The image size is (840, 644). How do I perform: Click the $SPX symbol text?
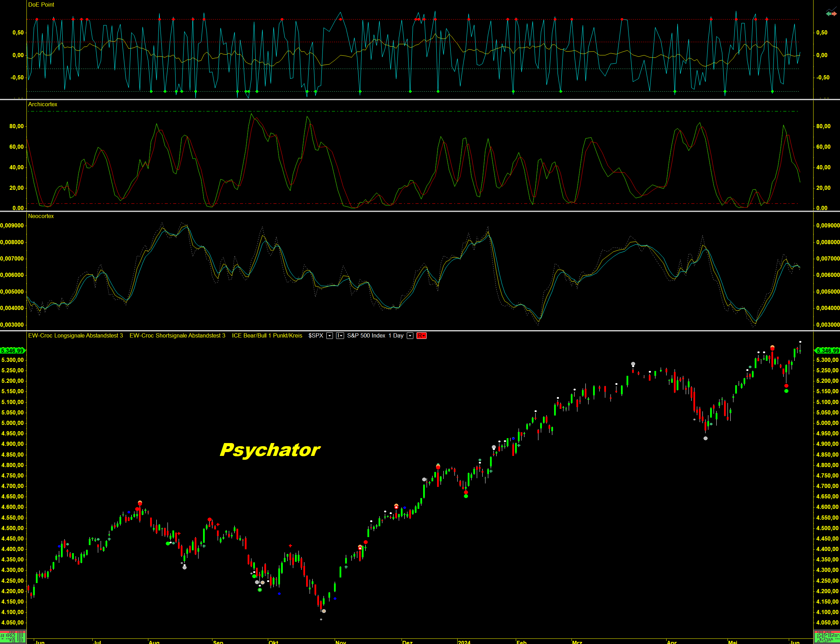click(316, 336)
